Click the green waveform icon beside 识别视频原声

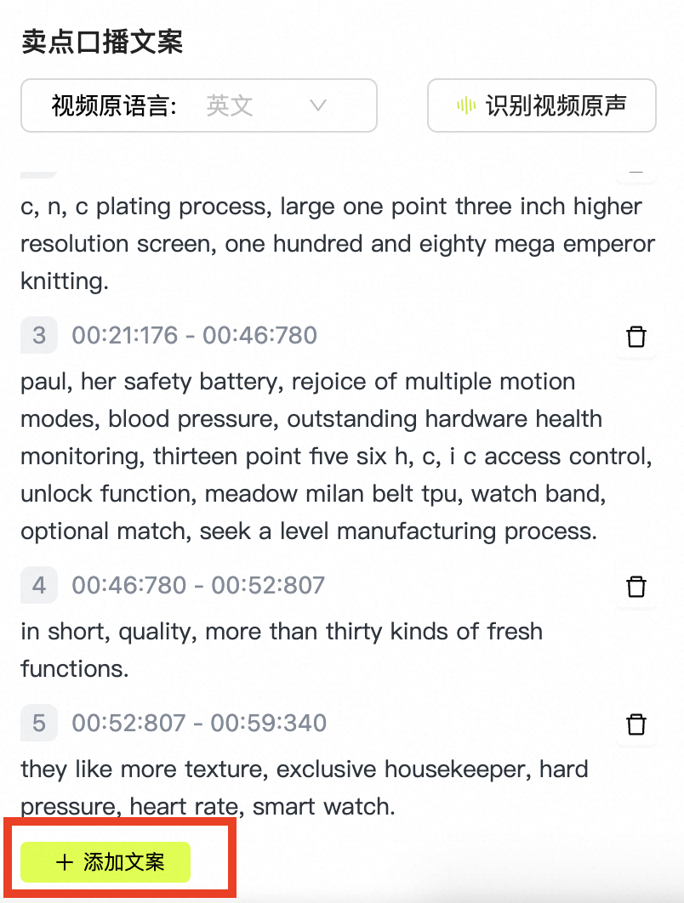(x=465, y=105)
